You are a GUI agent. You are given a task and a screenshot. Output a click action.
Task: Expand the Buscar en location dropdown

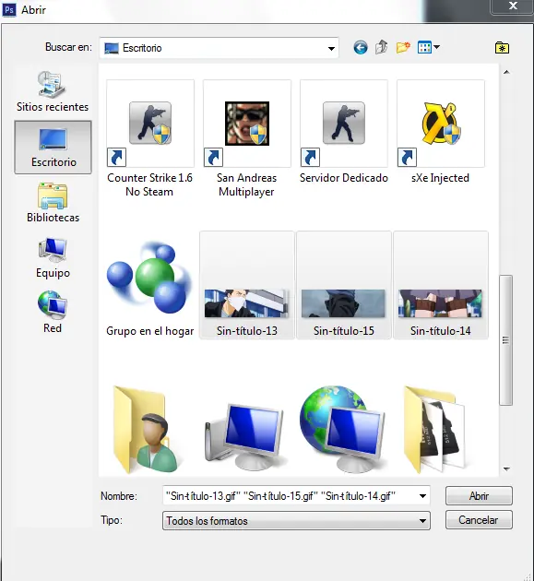pos(331,48)
